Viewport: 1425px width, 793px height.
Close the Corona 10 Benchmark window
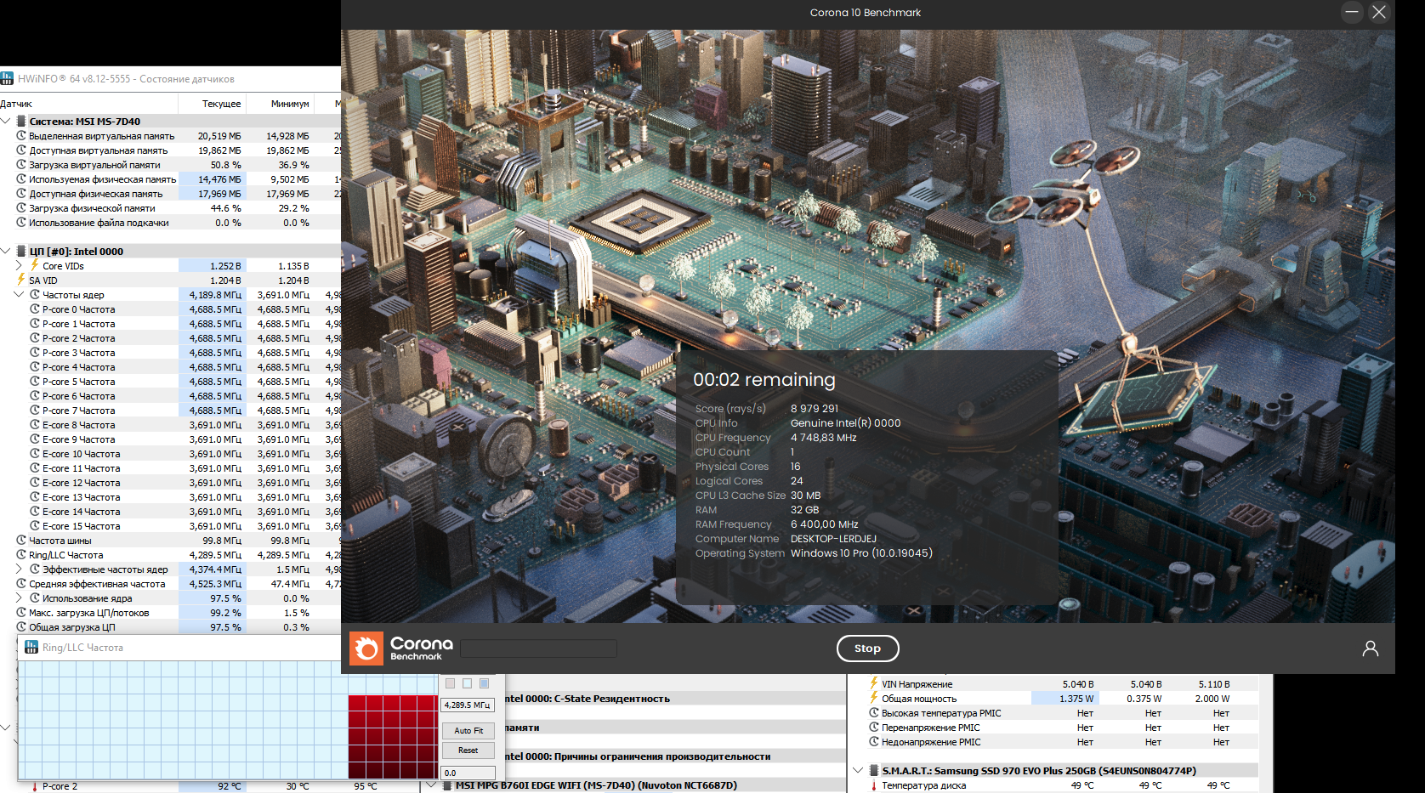point(1379,12)
